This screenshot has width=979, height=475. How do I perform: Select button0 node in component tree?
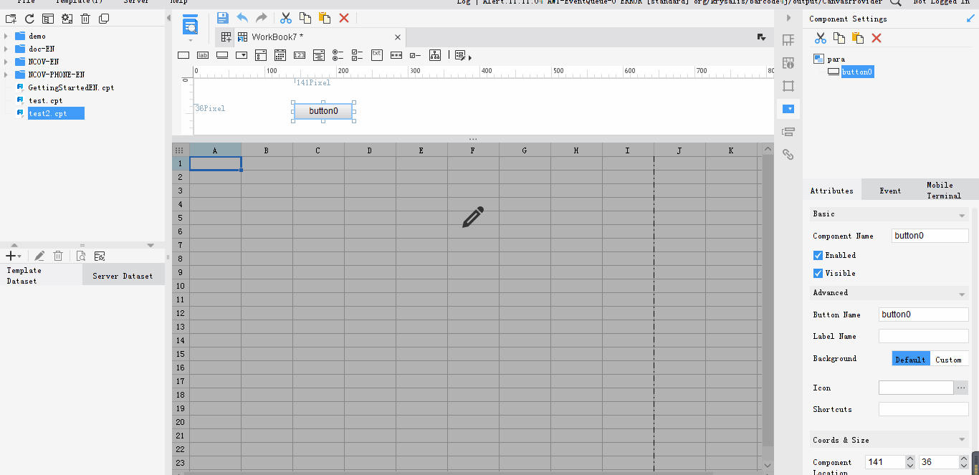[x=857, y=72]
